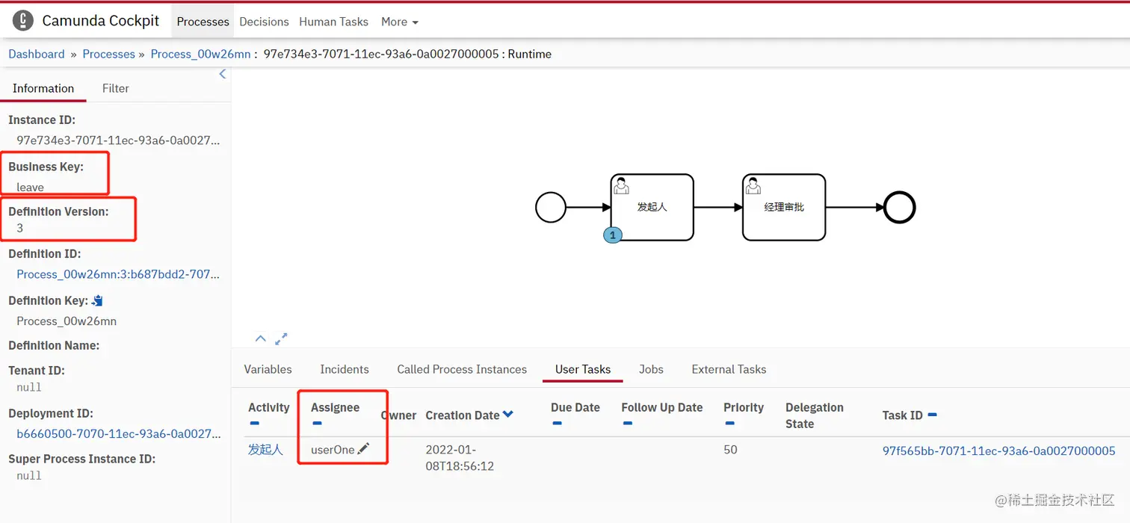This screenshot has width=1130, height=523.
Task: Toggle the Follow Up Date minus icon
Action: point(627,424)
